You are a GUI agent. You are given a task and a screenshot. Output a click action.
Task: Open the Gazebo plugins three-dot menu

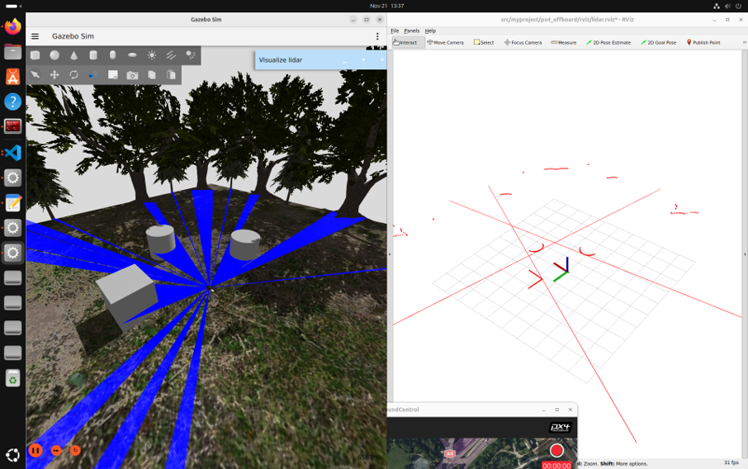(x=377, y=36)
